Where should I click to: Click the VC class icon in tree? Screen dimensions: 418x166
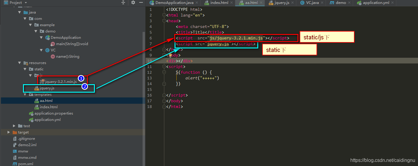click(x=47, y=50)
